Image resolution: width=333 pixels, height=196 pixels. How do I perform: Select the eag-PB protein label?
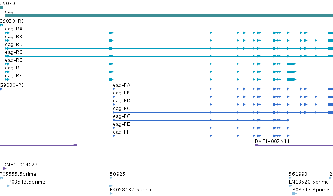tap(121, 93)
